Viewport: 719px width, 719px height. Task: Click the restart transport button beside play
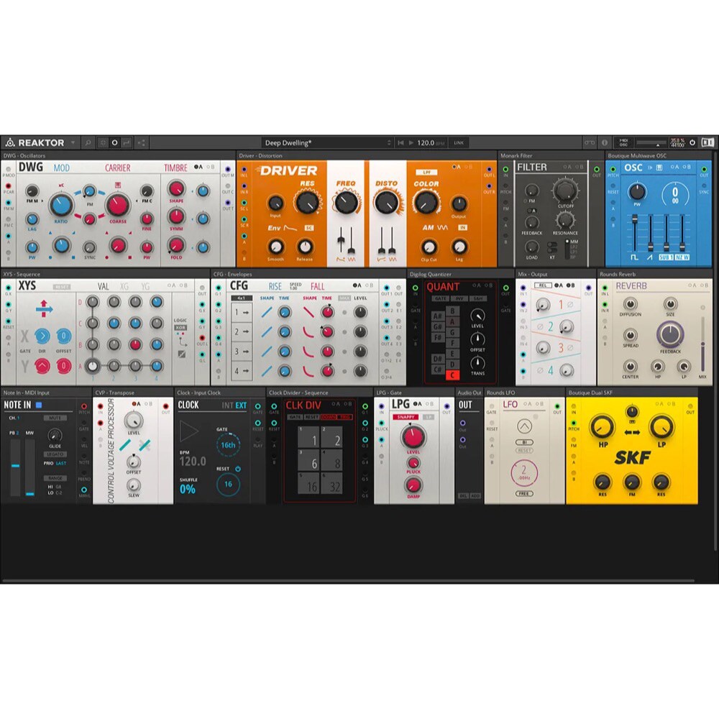click(400, 142)
